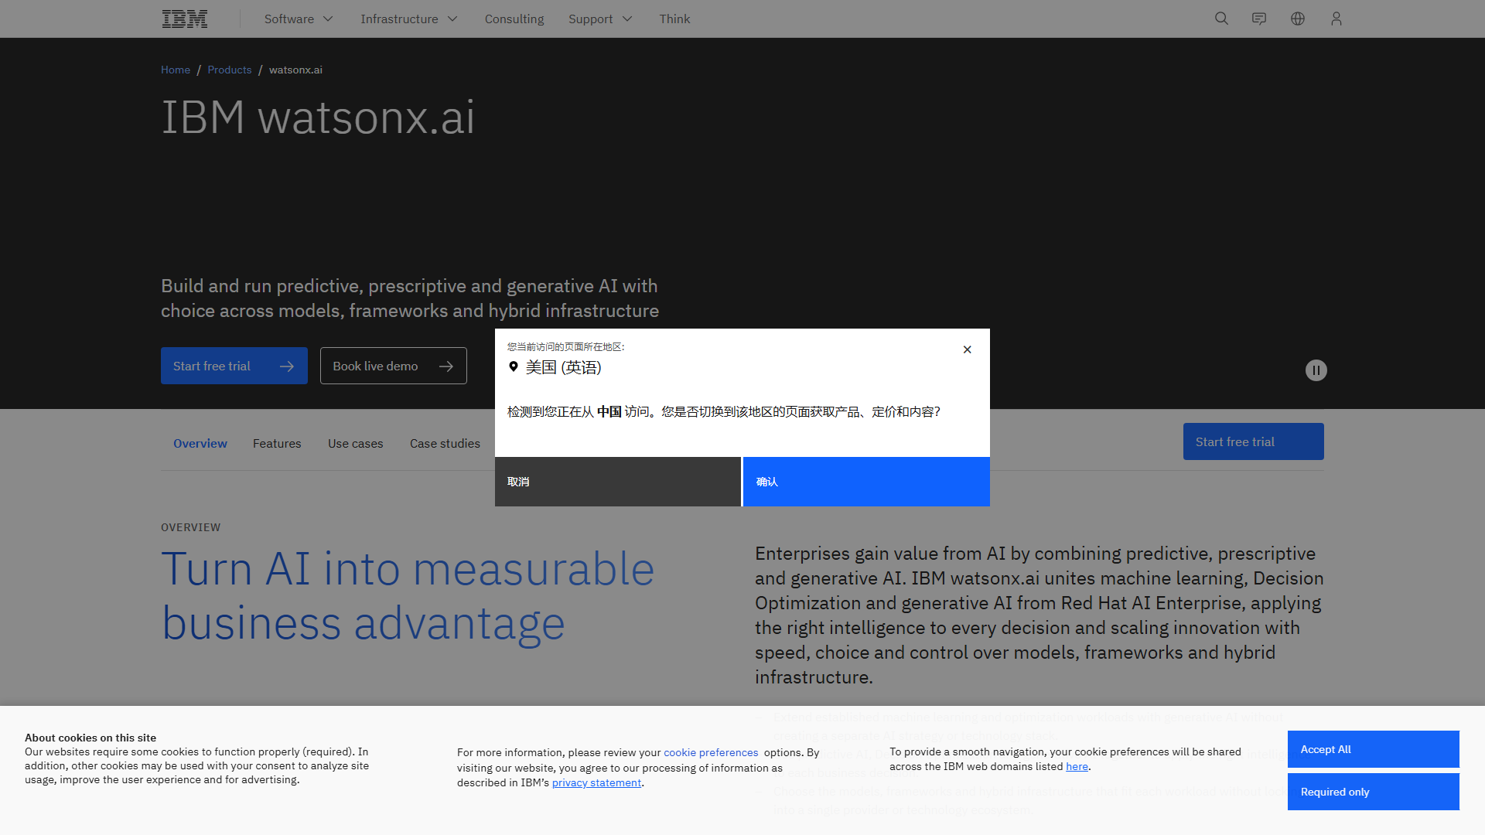Open the IBM web domains 'here' link
This screenshot has width=1485, height=835.
[1077, 766]
